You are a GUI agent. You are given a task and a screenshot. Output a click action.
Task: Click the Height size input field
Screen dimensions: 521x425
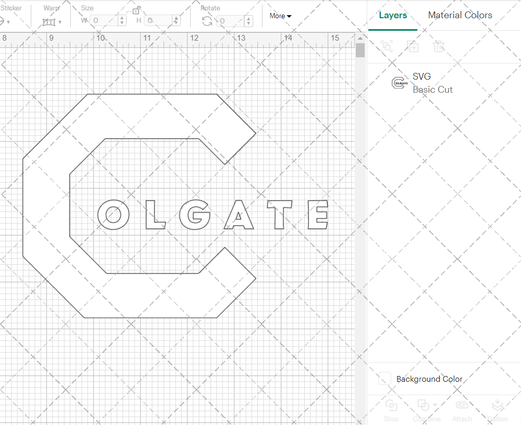click(x=159, y=21)
